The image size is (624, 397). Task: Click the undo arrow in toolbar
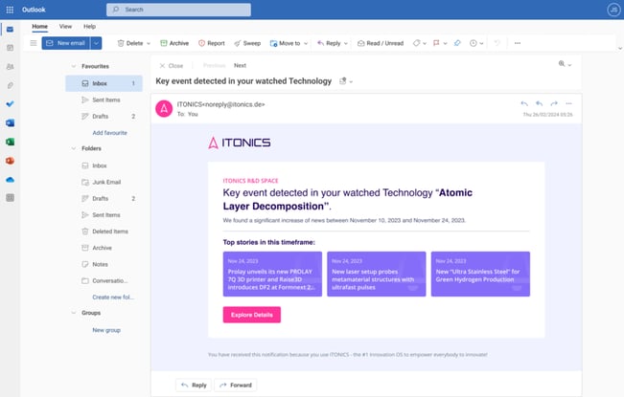(x=497, y=43)
